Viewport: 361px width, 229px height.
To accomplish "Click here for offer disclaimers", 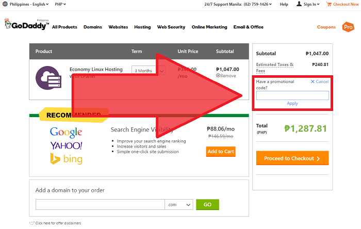I will point(58,223).
